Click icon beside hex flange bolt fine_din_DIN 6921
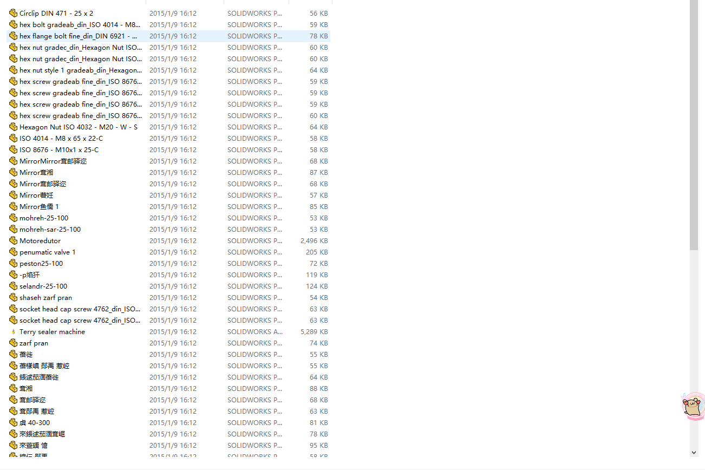The width and height of the screenshot is (705, 470). (x=14, y=36)
